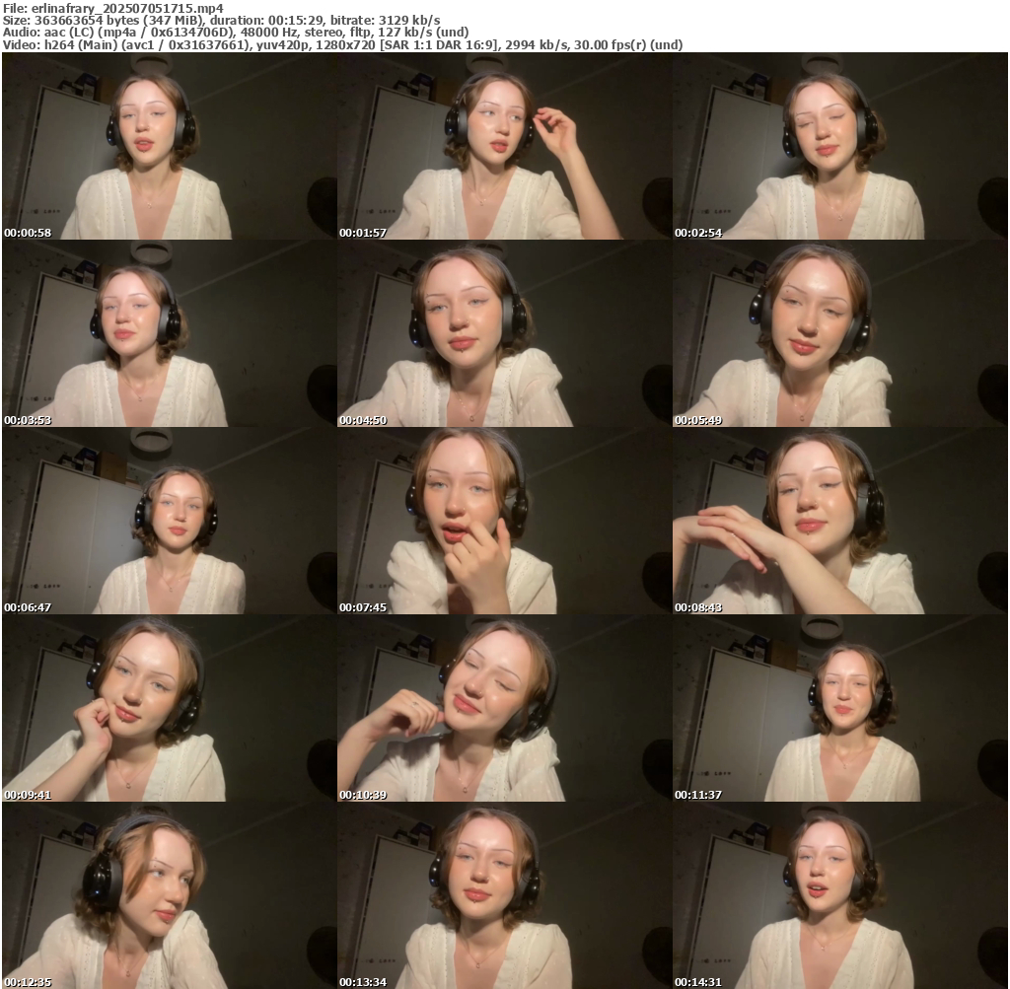The height and width of the screenshot is (989, 1010).
Task: Select the thumbnail frame at 00:11:37
Action: tap(840, 708)
